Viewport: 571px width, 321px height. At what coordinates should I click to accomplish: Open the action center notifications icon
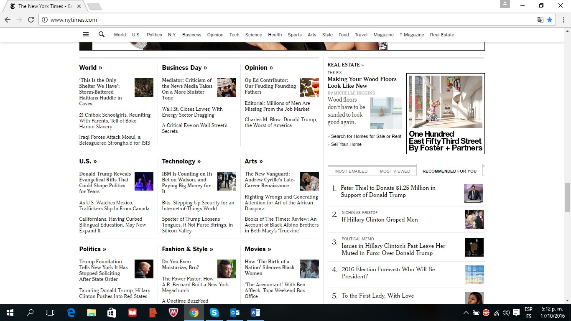click(x=516, y=313)
